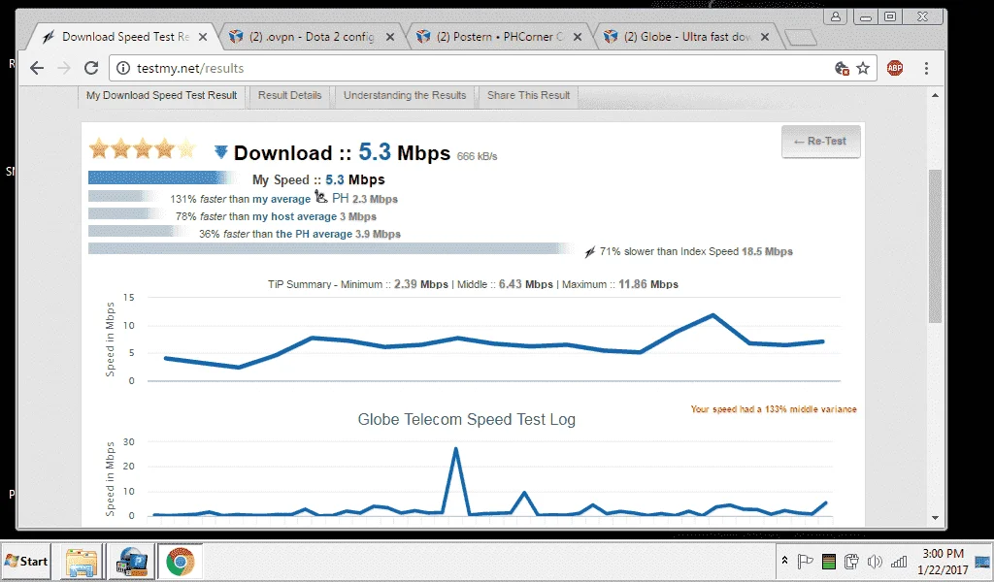Open the Action Center flag icon

805,561
